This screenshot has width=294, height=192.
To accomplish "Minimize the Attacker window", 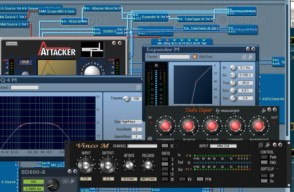I will tap(114, 43).
